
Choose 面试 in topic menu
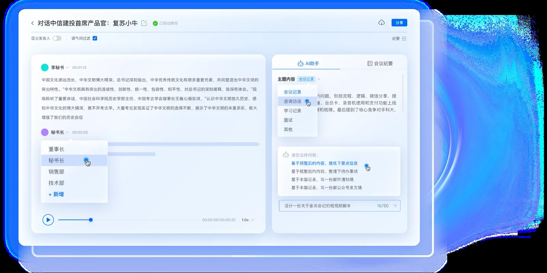tap(297, 120)
